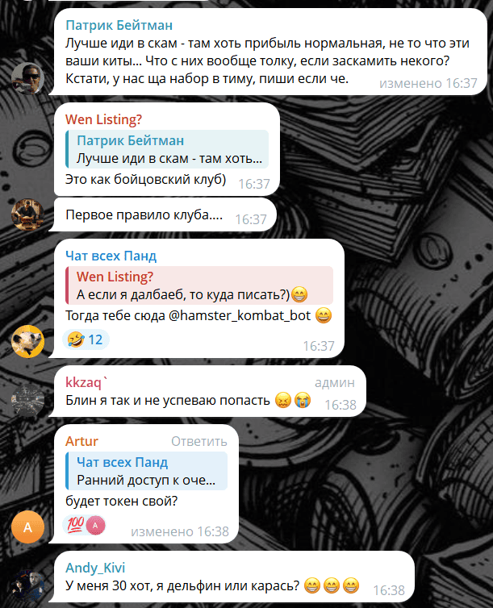Click the Andy_Kivi sender name
Image resolution: width=493 pixels, height=608 pixels.
(95, 568)
